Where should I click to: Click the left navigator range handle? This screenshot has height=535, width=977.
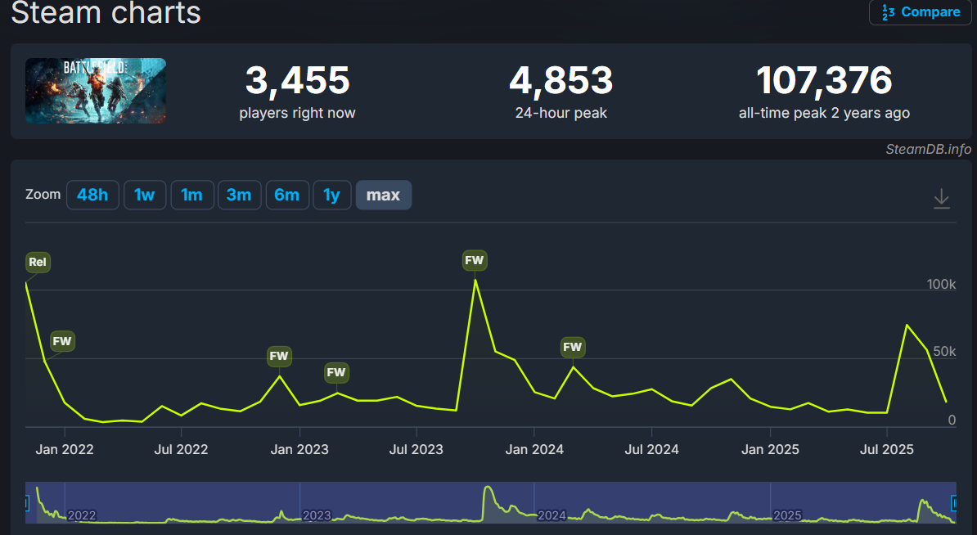27,502
